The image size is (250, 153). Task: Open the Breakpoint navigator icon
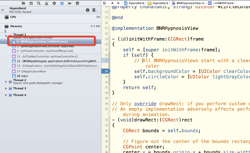click(x=70, y=3)
